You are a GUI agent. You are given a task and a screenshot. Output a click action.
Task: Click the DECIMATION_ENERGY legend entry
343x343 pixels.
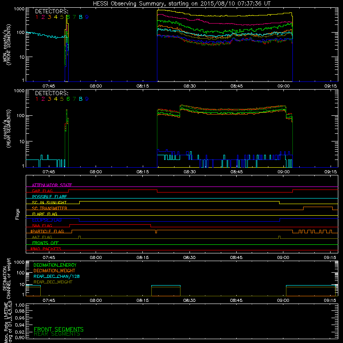(x=55, y=265)
